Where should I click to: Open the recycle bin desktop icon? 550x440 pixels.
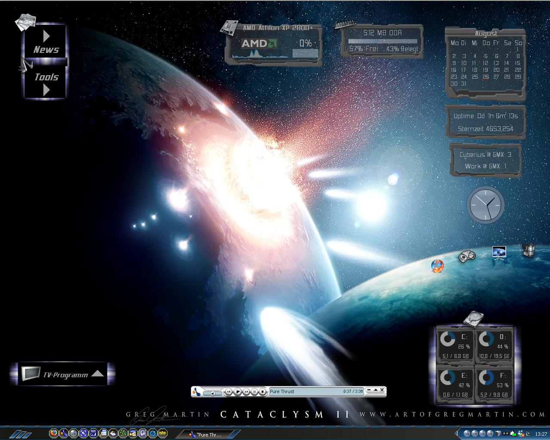tap(529, 250)
